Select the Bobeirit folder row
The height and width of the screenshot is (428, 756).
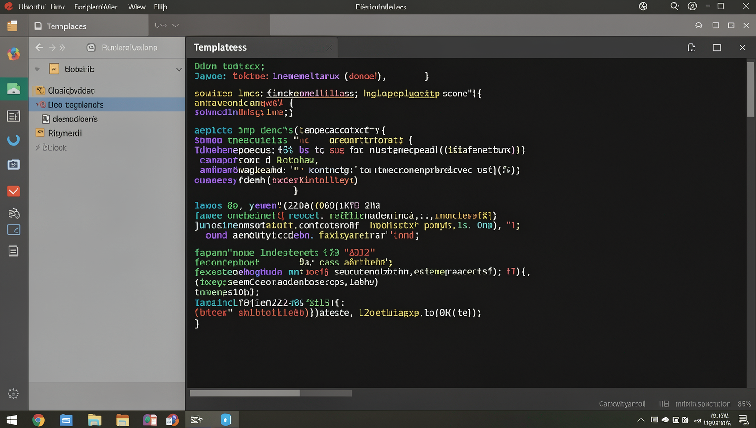pyautogui.click(x=107, y=69)
